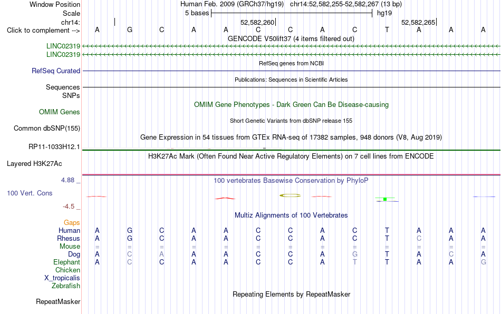This screenshot has width=501, height=314.
Task: Click the G base in the reference sequence row
Action: [x=129, y=30]
